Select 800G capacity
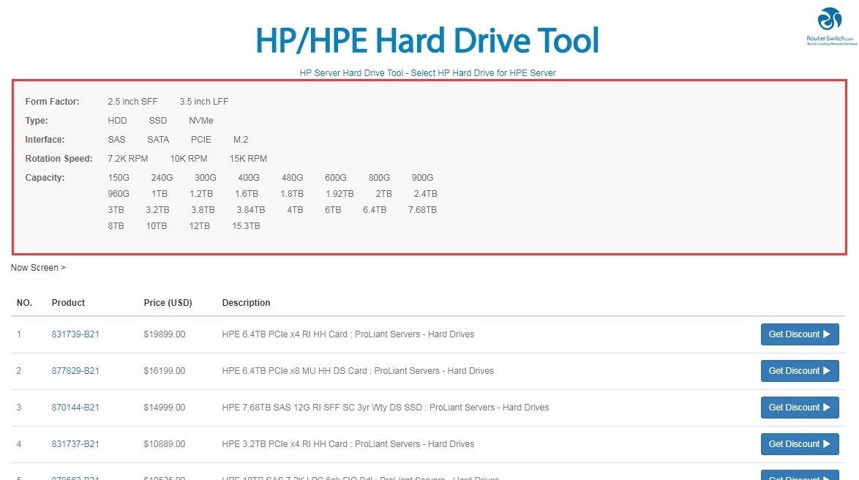Image resolution: width=859 pixels, height=480 pixels. coord(379,178)
